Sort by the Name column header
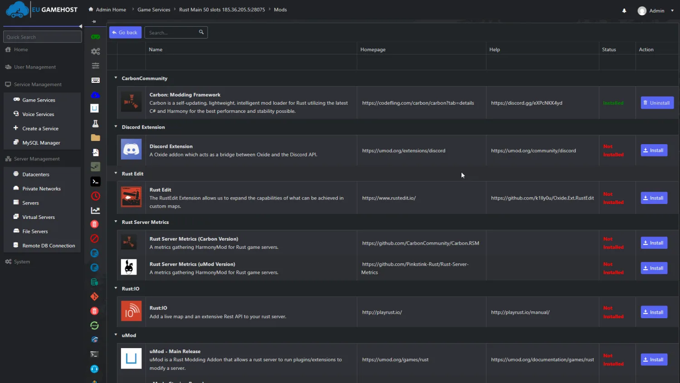The image size is (680, 383). click(x=155, y=49)
